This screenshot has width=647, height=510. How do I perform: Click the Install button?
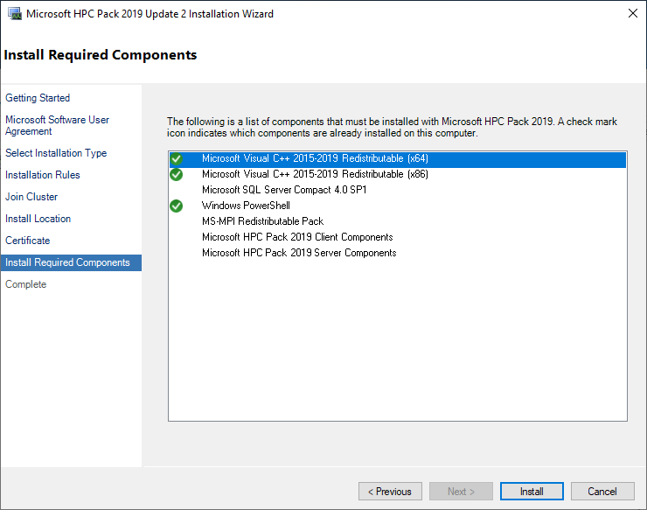(x=532, y=492)
